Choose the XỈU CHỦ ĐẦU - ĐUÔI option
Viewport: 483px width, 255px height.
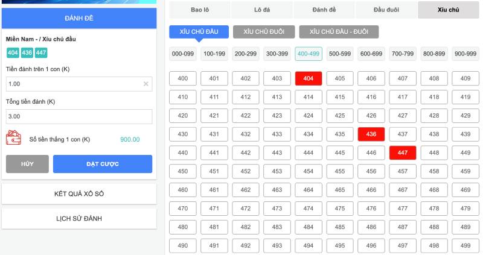(339, 31)
